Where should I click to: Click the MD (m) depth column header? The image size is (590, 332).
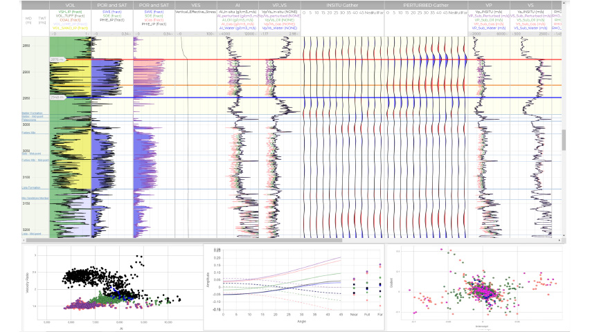28,20
